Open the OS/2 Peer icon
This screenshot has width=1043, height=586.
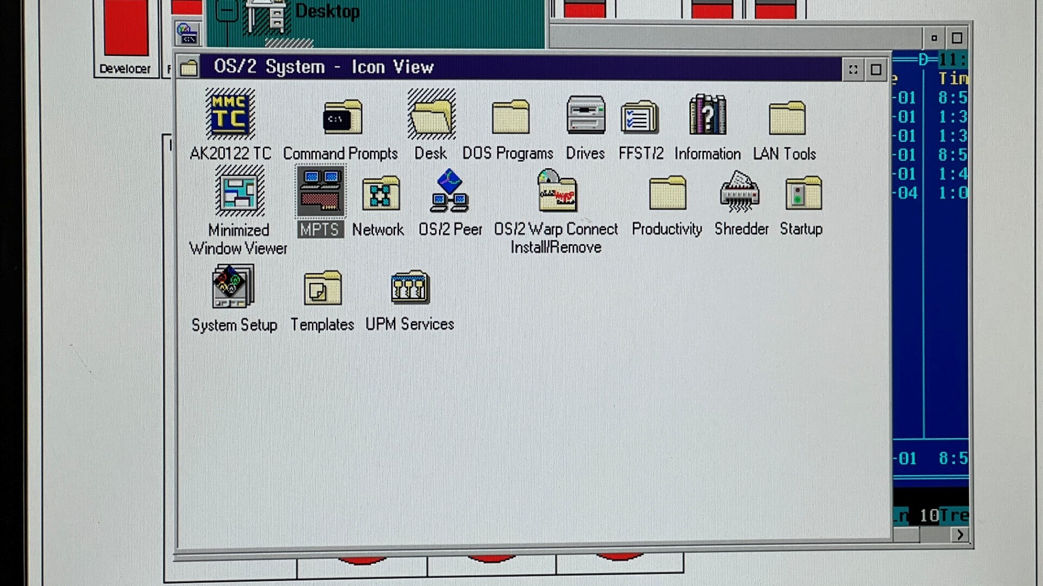point(449,190)
